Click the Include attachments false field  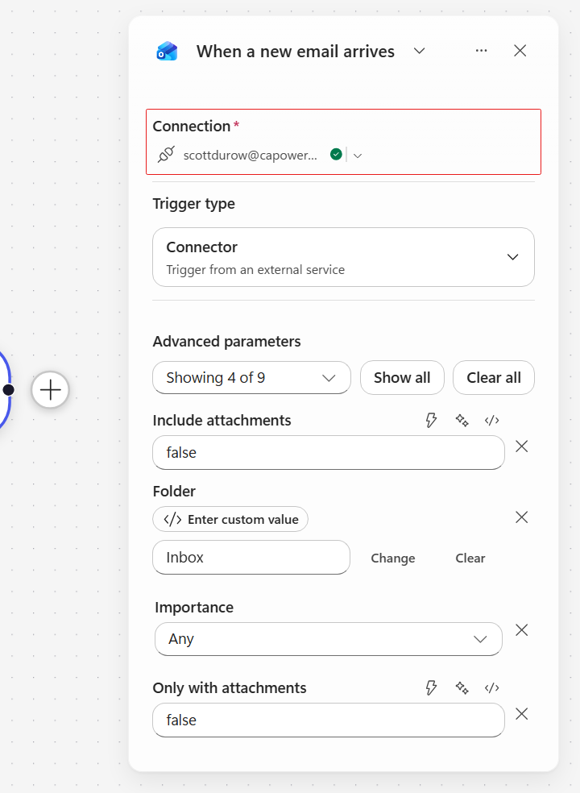328,453
